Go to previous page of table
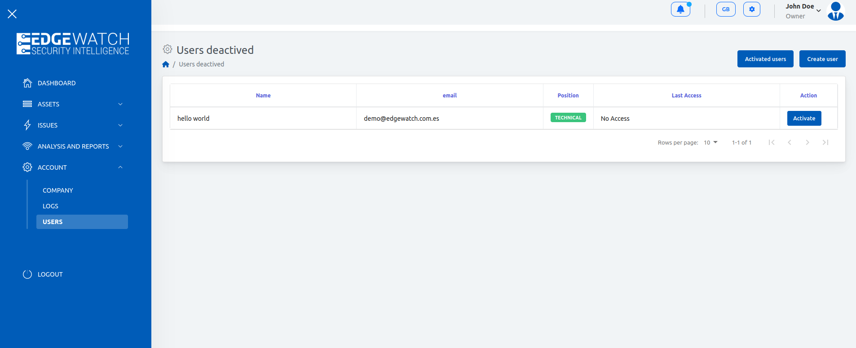 tap(790, 142)
